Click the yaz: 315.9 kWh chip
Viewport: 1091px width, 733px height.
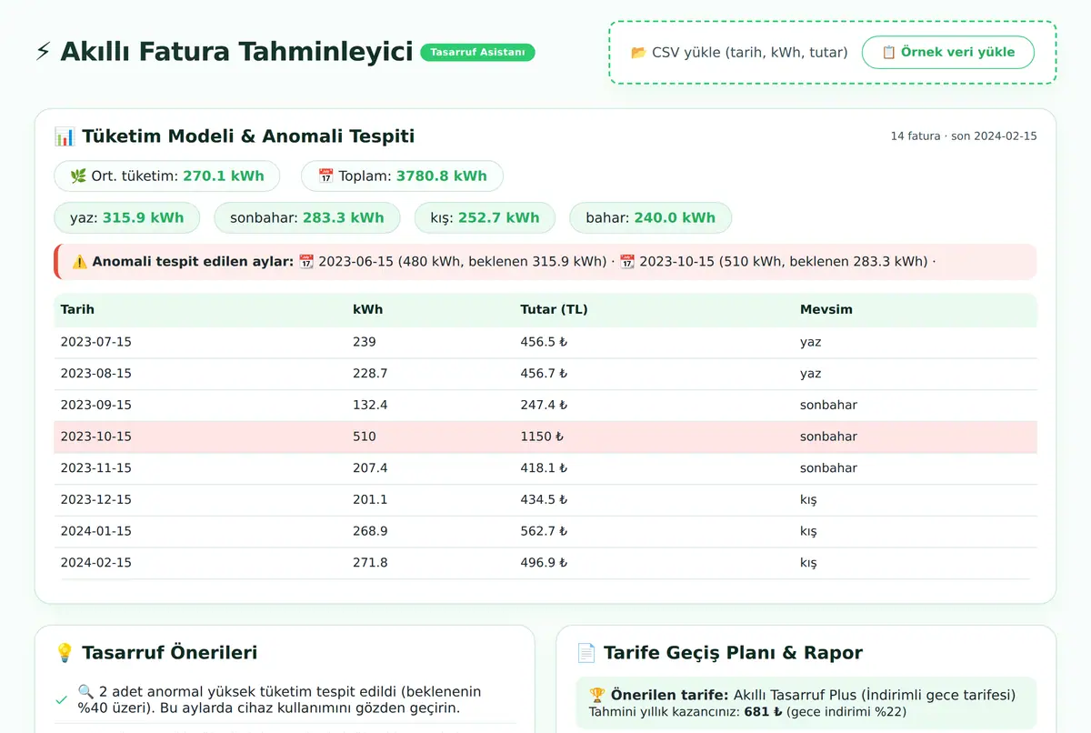click(x=127, y=218)
